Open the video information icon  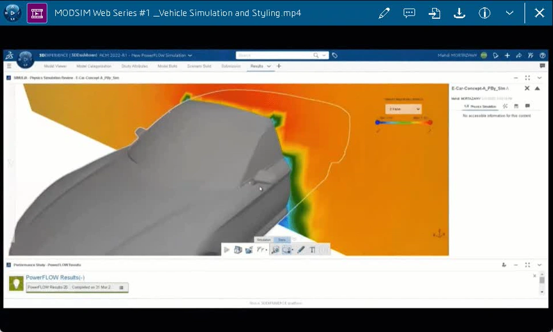484,13
